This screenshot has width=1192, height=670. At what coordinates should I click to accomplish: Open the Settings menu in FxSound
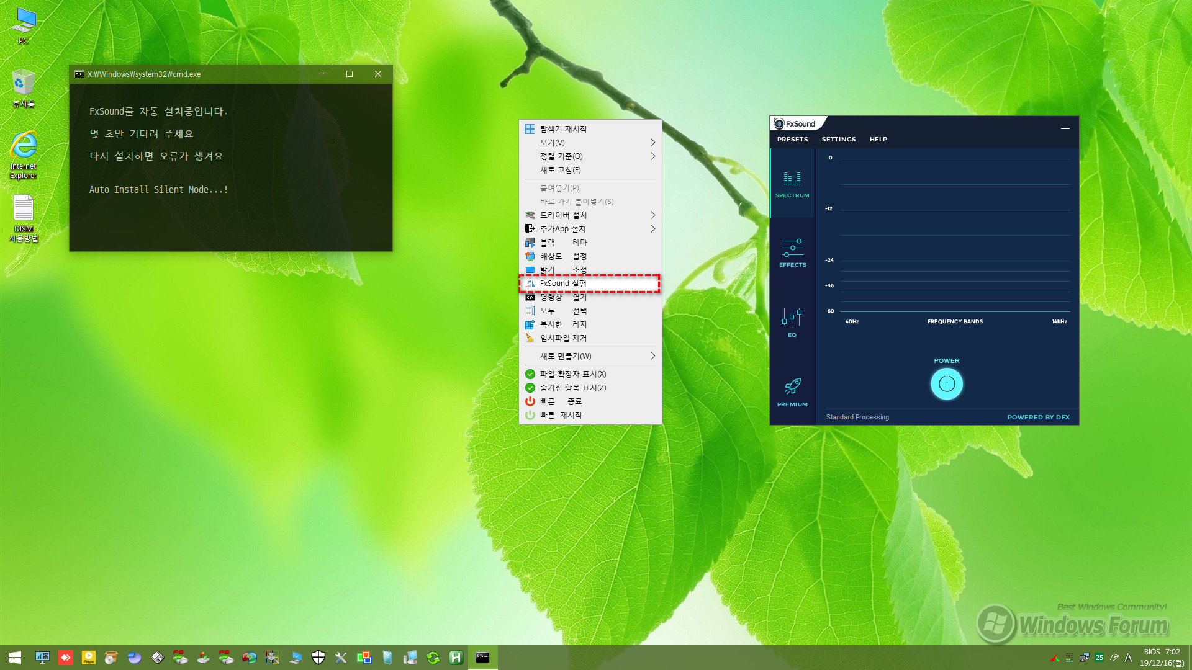pyautogui.click(x=839, y=140)
